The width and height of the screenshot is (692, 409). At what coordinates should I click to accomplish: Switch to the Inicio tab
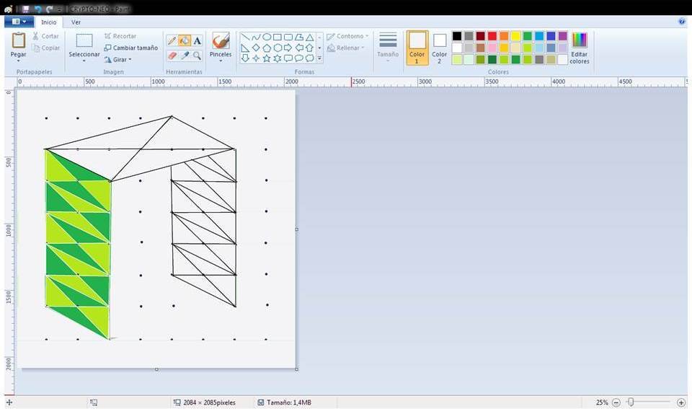tap(49, 22)
